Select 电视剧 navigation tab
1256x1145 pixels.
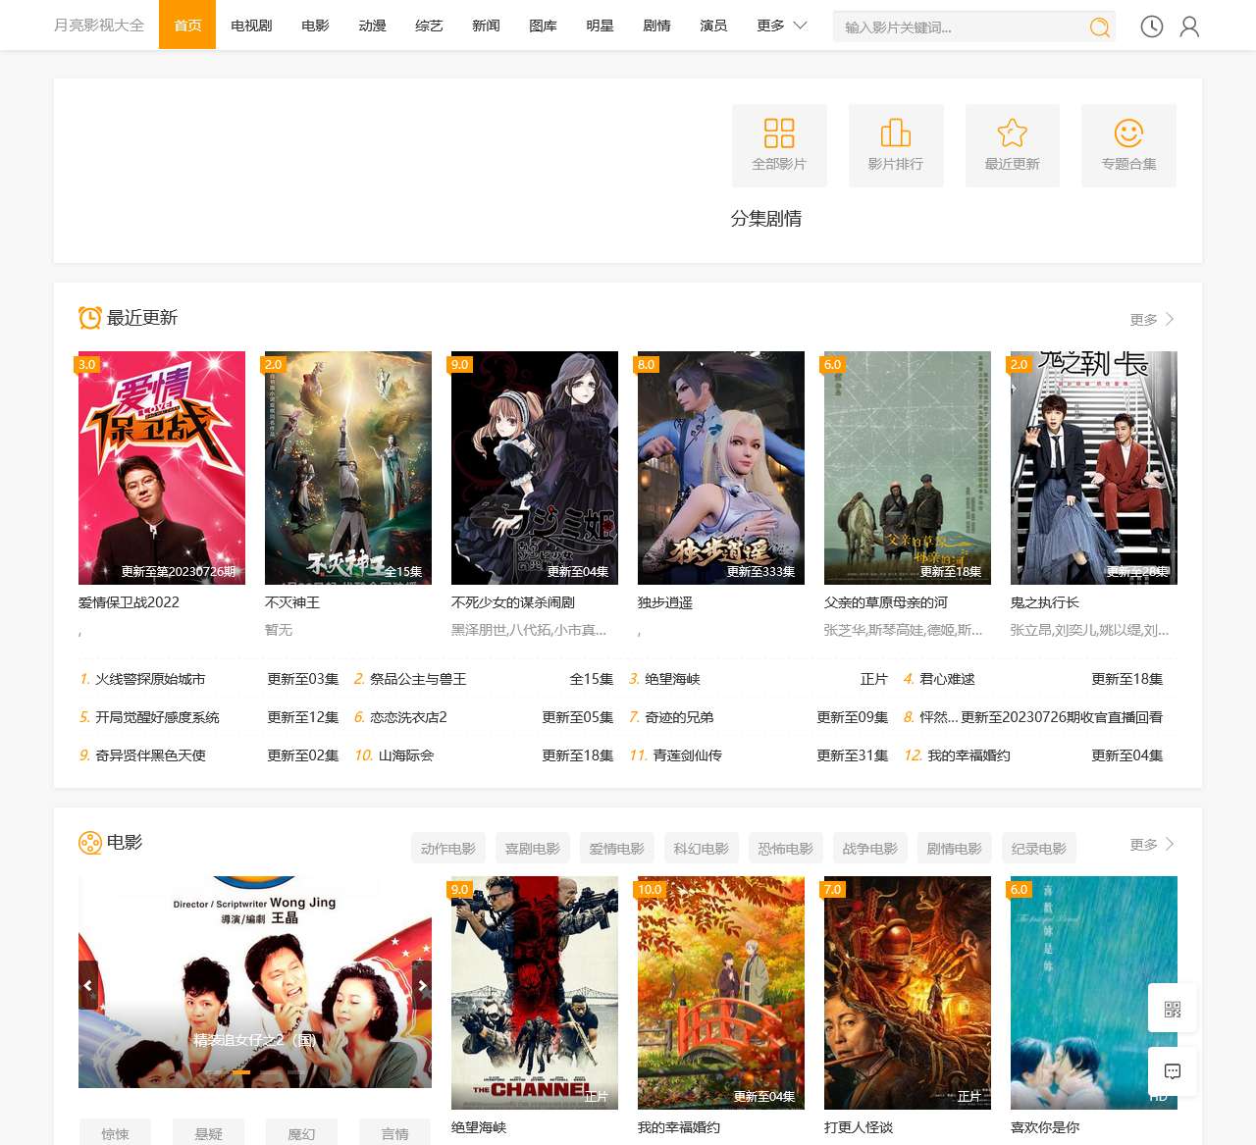[x=251, y=26]
